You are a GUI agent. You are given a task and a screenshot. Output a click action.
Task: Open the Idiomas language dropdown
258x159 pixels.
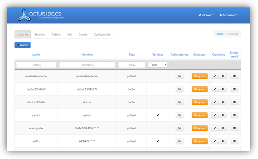[x=206, y=15]
